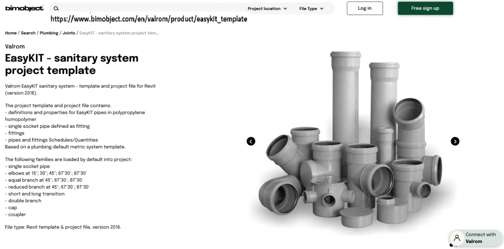Open the Joints breadcrumb category
The width and height of the screenshot is (504, 249).
click(x=69, y=33)
